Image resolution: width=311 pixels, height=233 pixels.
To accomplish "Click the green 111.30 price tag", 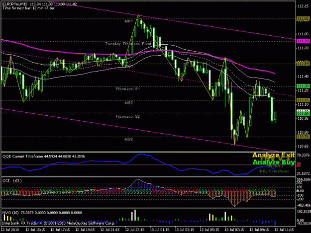I will [x=303, y=86].
